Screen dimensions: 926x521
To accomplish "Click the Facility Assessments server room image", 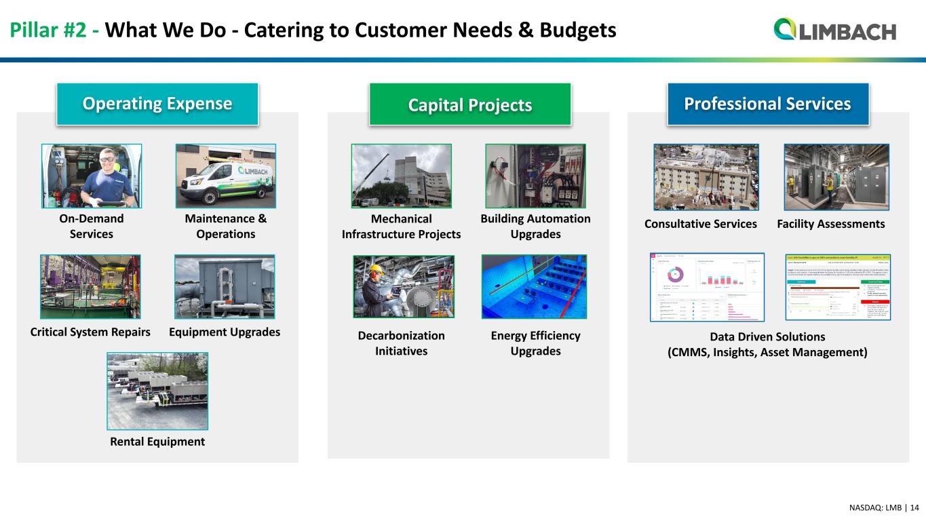I will (836, 177).
